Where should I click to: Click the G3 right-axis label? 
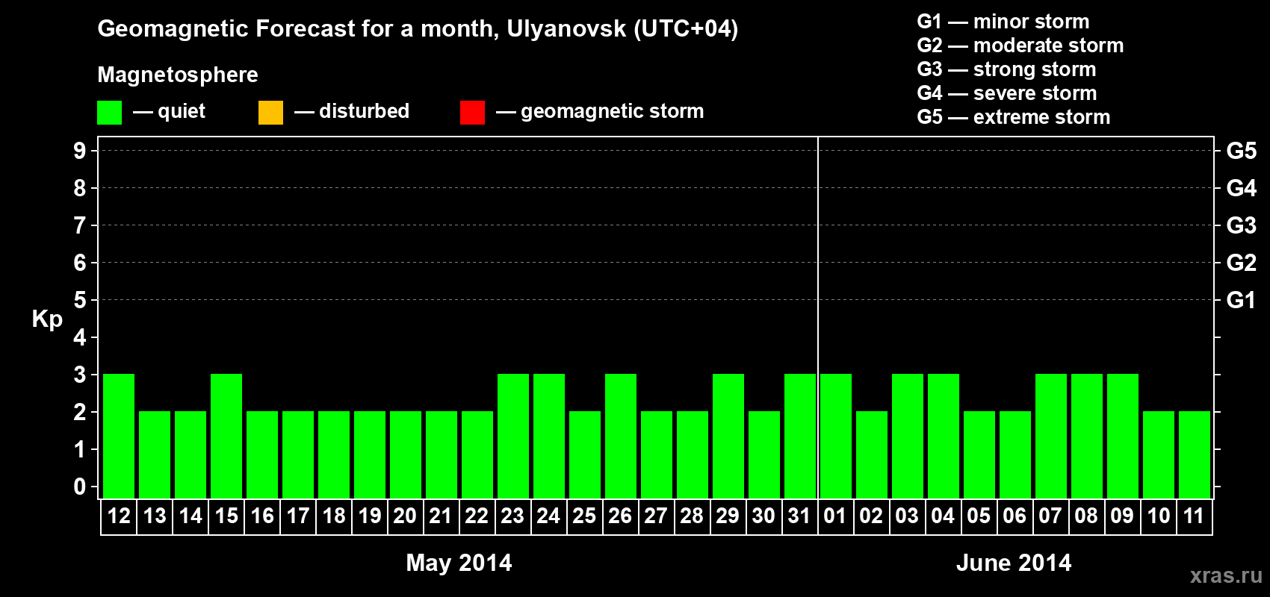[x=1242, y=225]
